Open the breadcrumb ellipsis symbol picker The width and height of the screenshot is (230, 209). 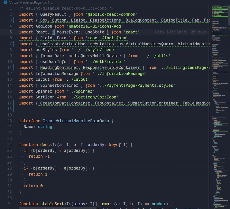(x=52, y=3)
